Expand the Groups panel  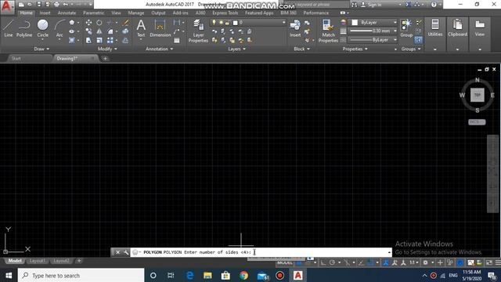click(411, 49)
